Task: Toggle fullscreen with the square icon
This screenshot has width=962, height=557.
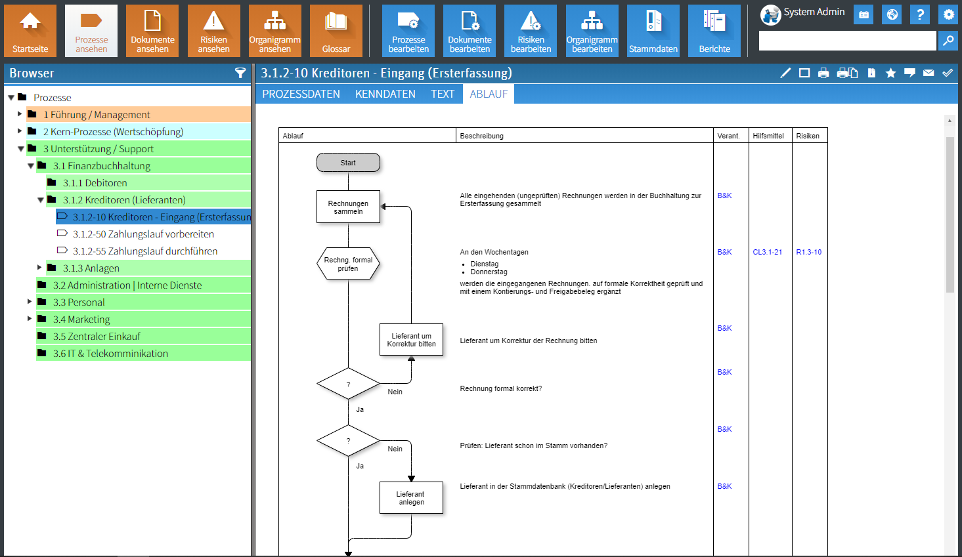Action: 804,73
